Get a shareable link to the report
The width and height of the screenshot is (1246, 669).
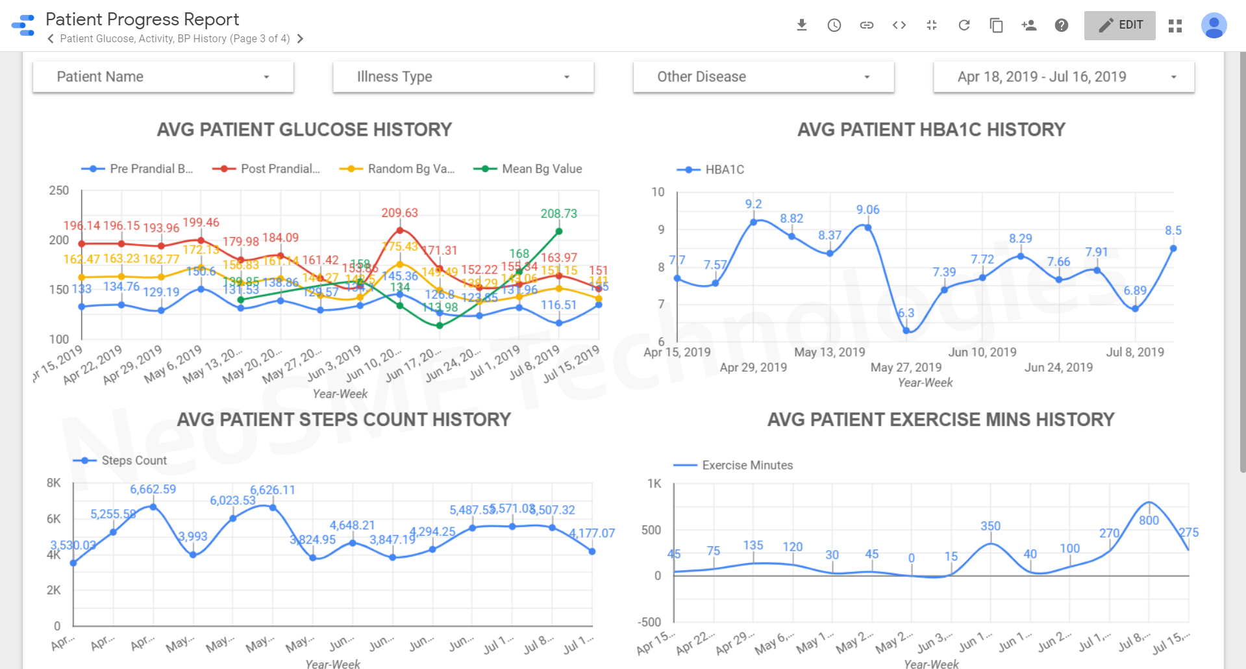click(866, 25)
